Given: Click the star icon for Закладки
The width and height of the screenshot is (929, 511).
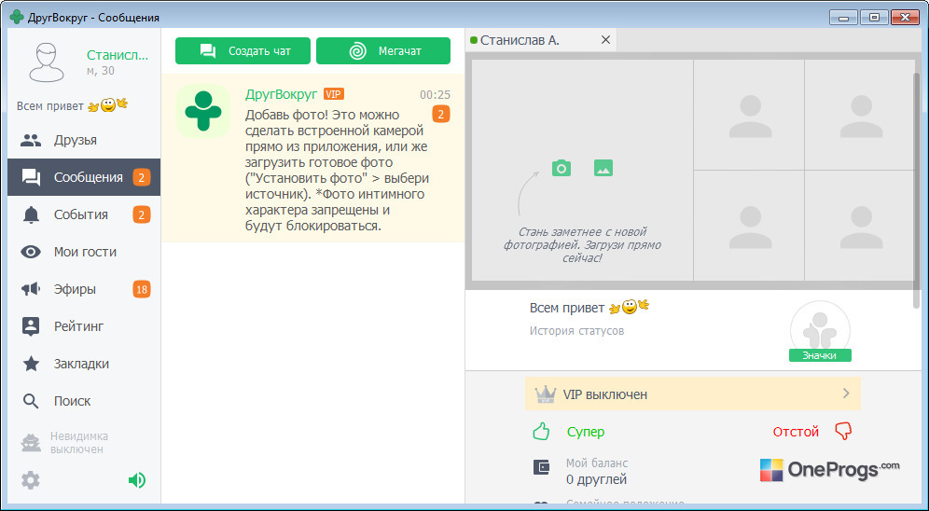Looking at the screenshot, I should point(31,364).
